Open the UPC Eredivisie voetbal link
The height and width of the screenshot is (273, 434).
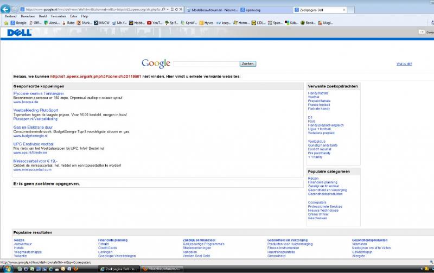[x=33, y=144]
